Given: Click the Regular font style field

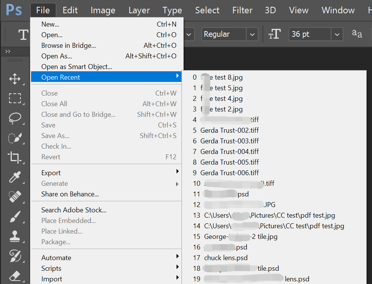Looking at the screenshot, I should pyautogui.click(x=224, y=35).
